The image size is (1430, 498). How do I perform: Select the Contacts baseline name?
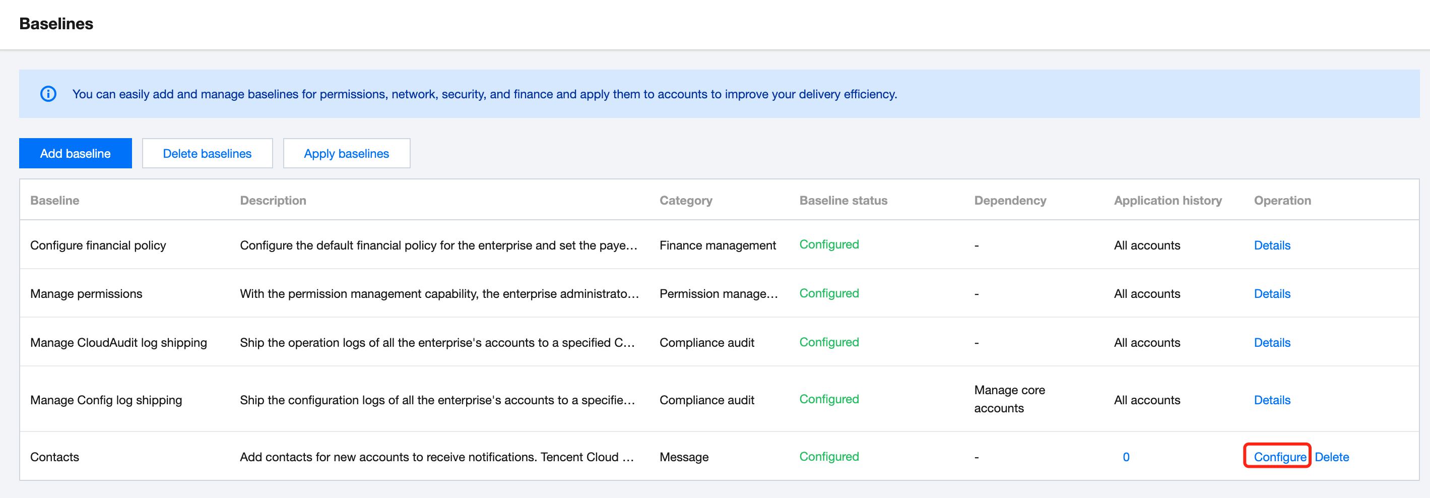(54, 456)
